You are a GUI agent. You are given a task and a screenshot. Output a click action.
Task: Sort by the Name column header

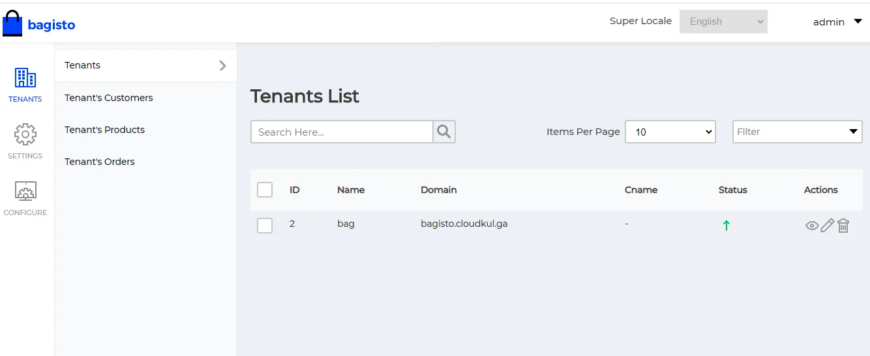click(351, 190)
